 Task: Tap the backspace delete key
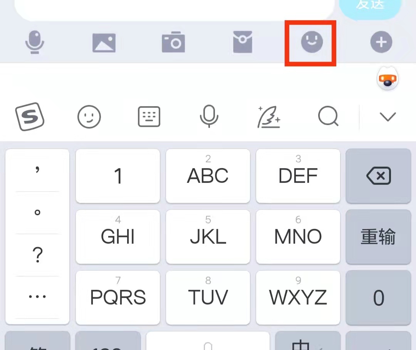378,176
